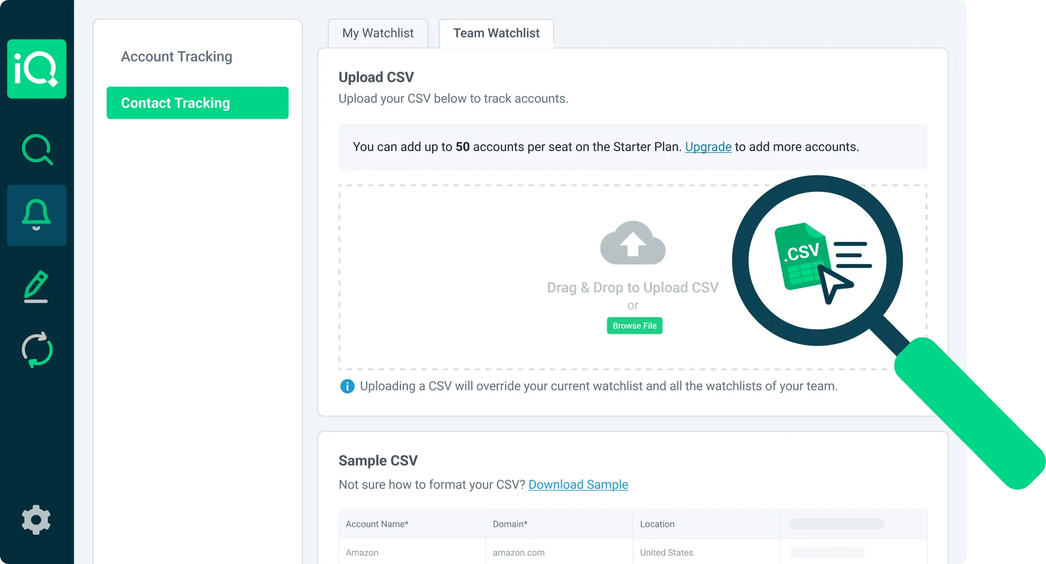Click the info icon about overriding watchlists
Viewport: 1046px width, 564px height.
(346, 387)
